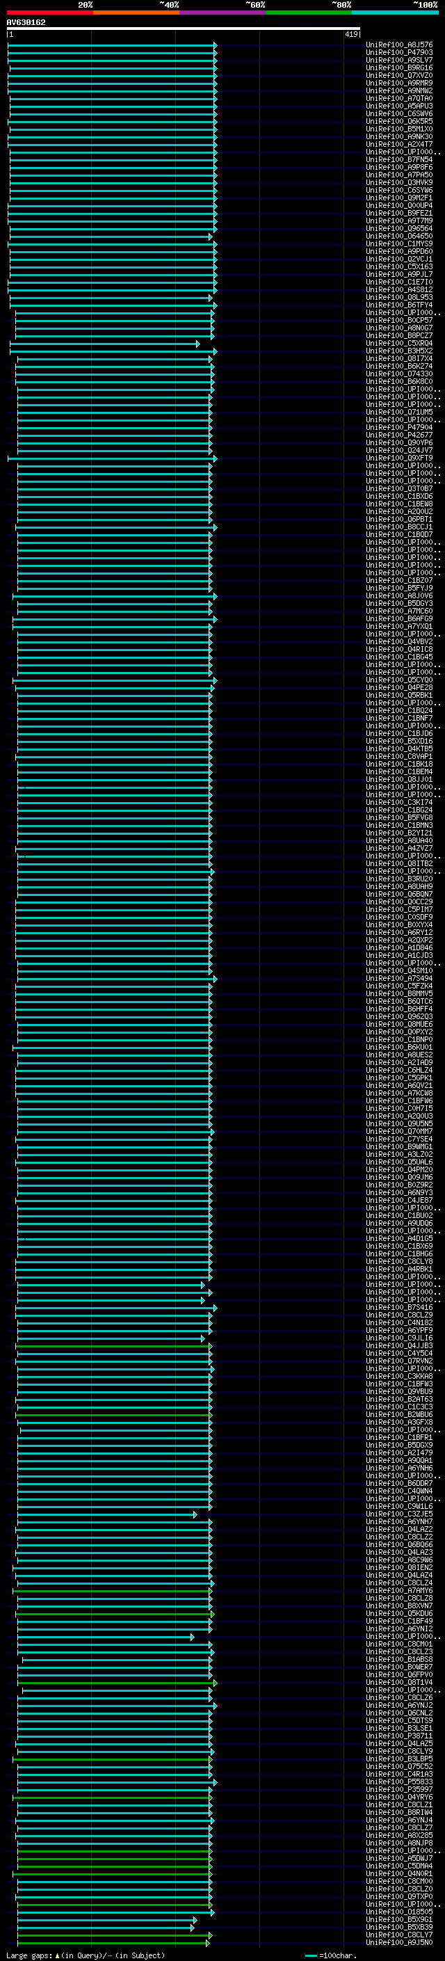
Task: Click the UniRef100_B6TFY4 label
Action: (399, 305)
